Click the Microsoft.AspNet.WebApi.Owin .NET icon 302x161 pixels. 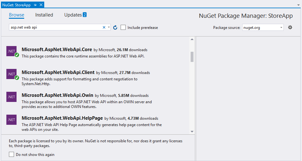tap(11, 97)
